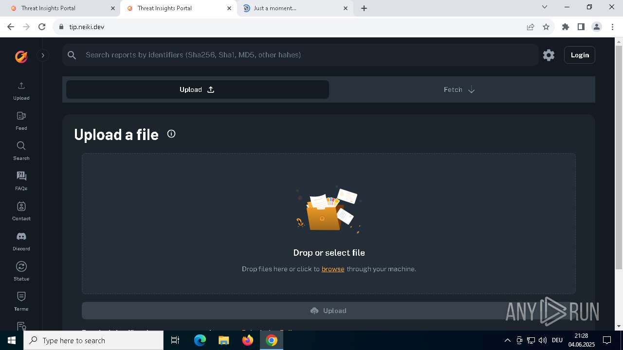Bookmark this tab with star

pos(546,27)
